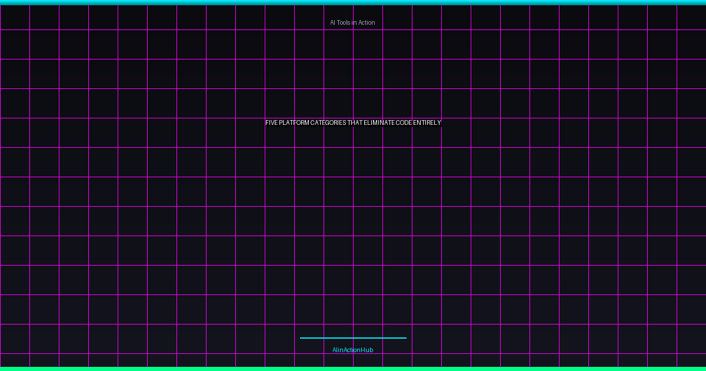706x371 pixels.
Task: Click the cyan bar along the top edge
Action: coord(353,2)
